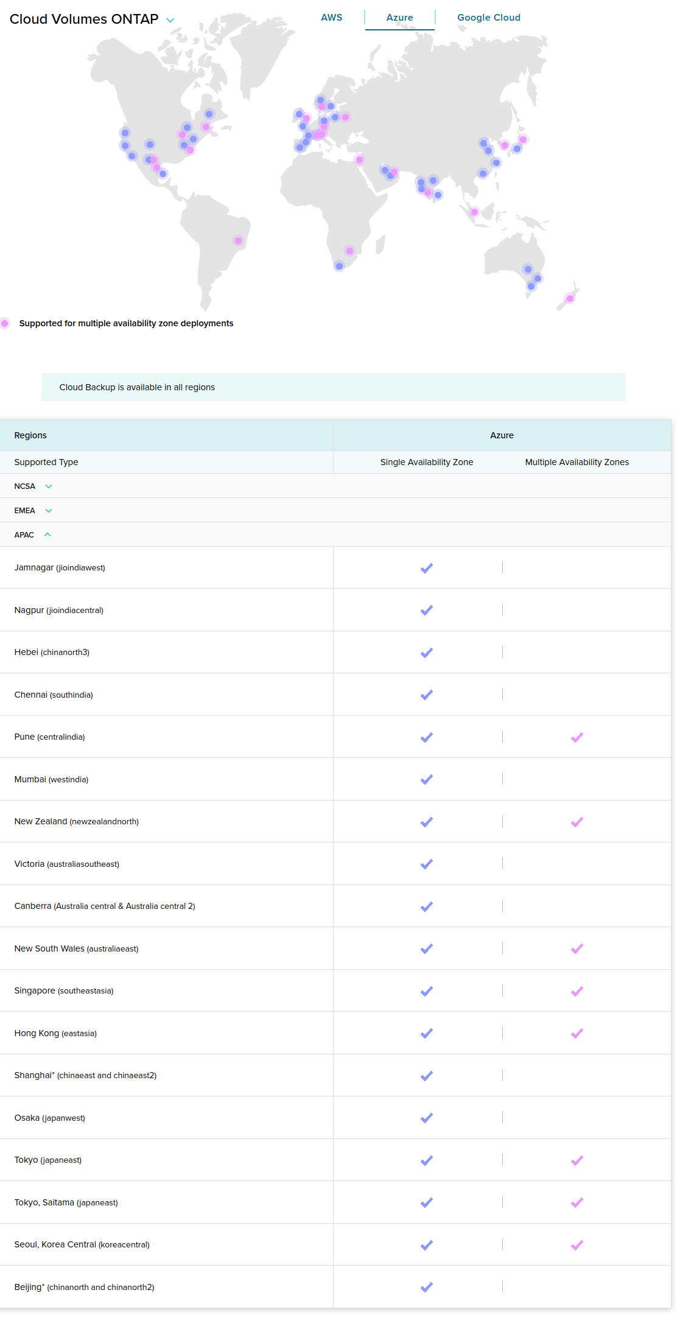Click Beijing single availability zone checkmark
The width and height of the screenshot is (680, 1318).
[x=427, y=1287]
